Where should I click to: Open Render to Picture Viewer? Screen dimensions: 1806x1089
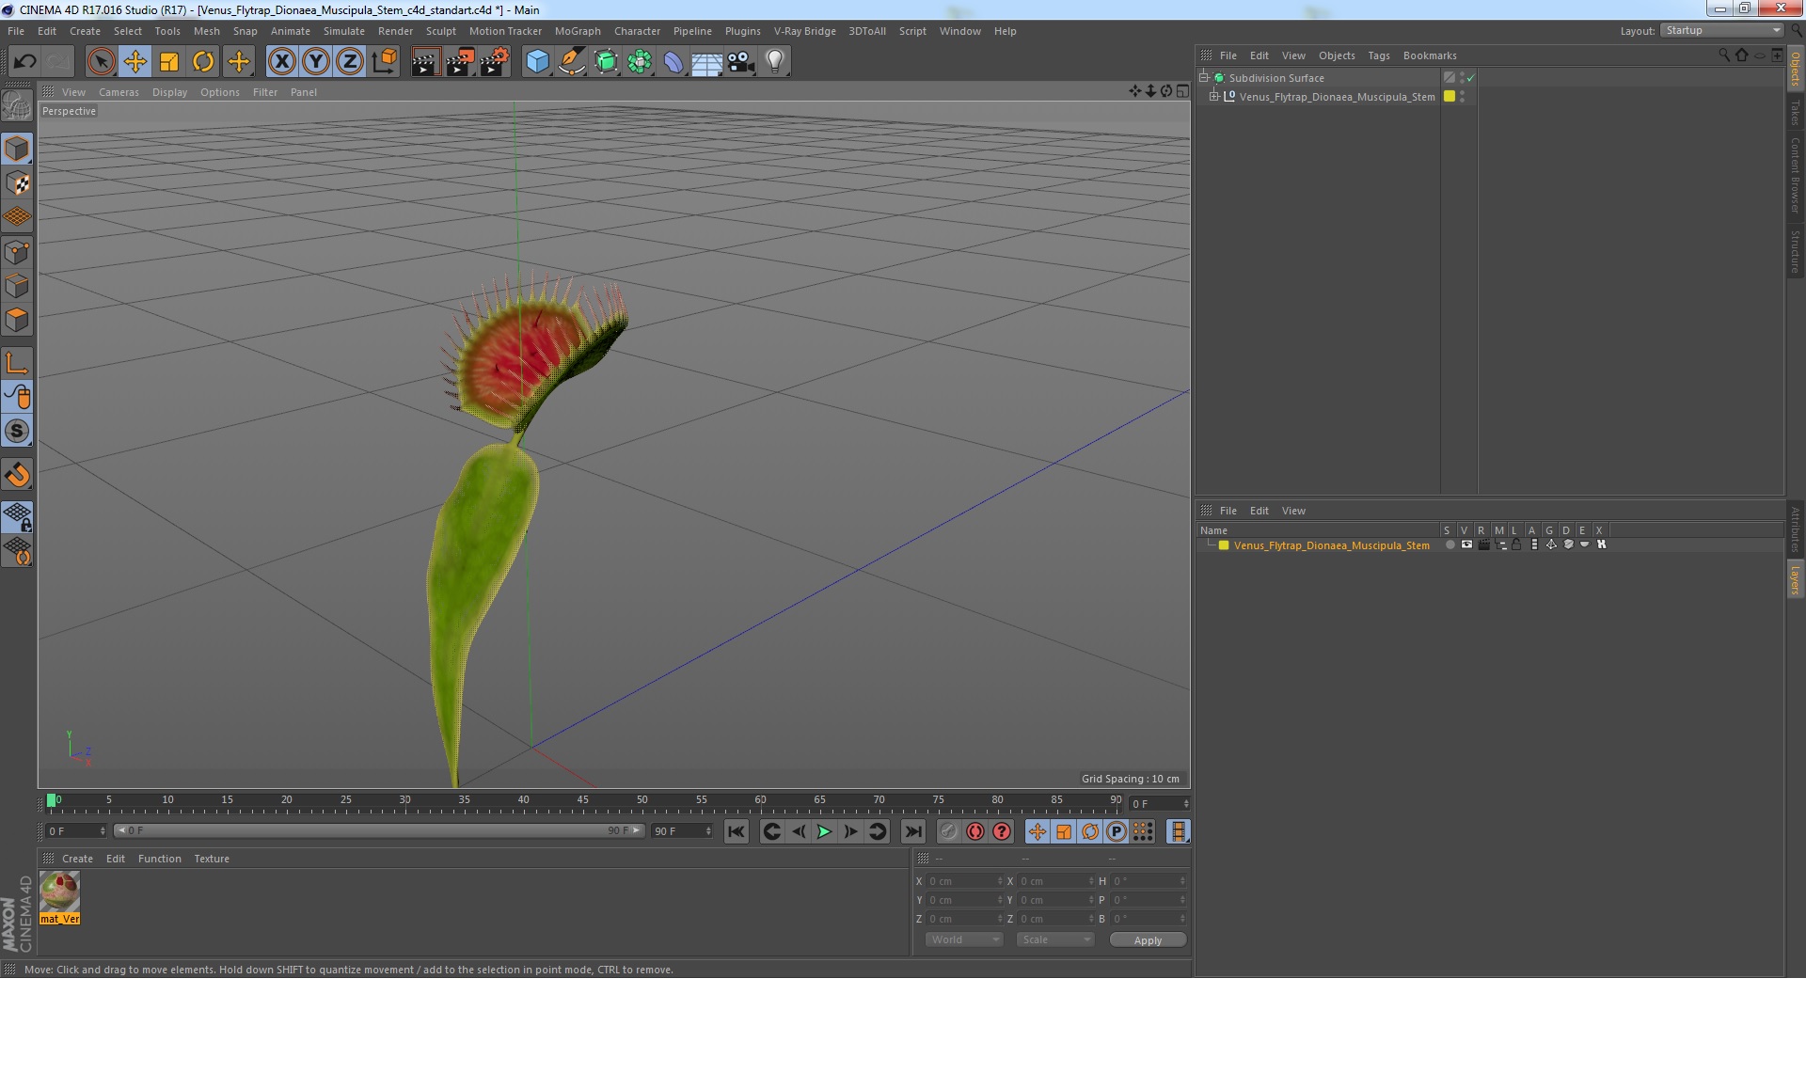460,62
